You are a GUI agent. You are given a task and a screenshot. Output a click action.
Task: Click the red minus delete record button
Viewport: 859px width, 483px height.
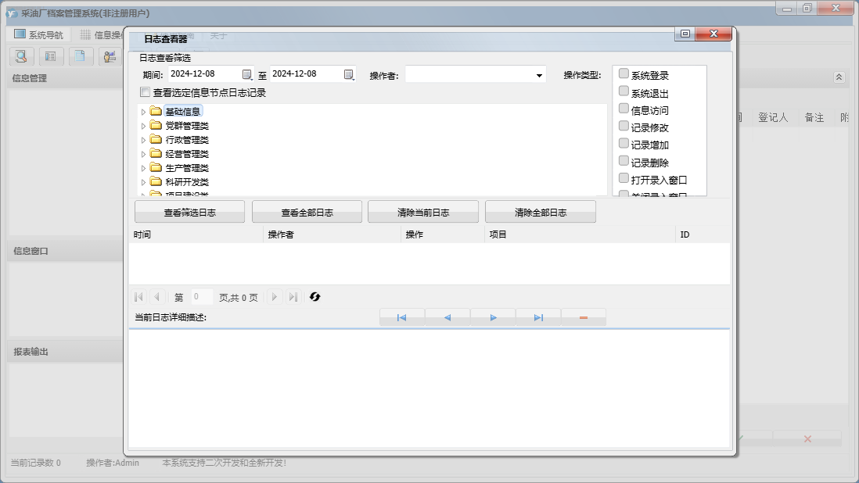tap(584, 317)
